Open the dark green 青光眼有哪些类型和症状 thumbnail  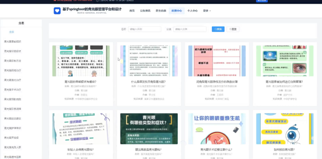click(x=149, y=129)
